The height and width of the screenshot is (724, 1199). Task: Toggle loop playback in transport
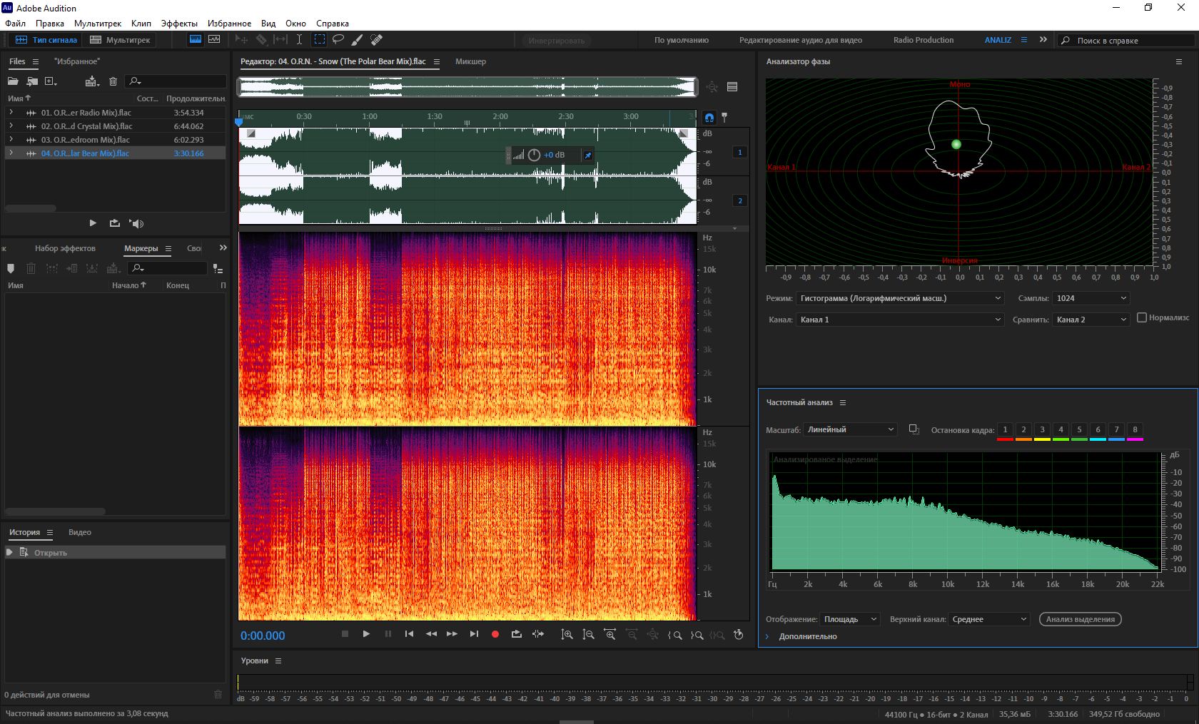[516, 634]
